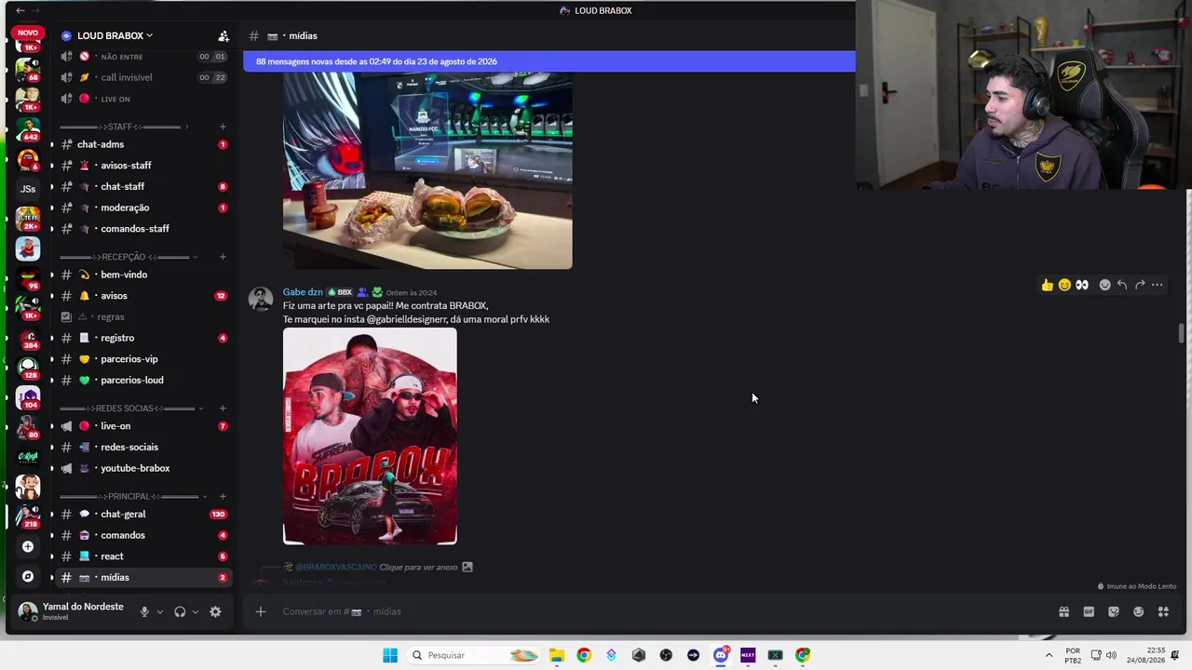Open the youtube-brabox channel
Viewport: 1192px width, 670px height.
[143, 468]
